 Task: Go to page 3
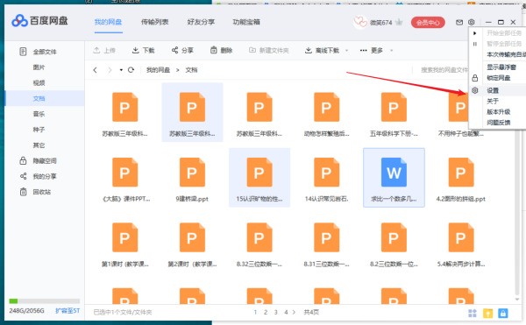[276, 312]
